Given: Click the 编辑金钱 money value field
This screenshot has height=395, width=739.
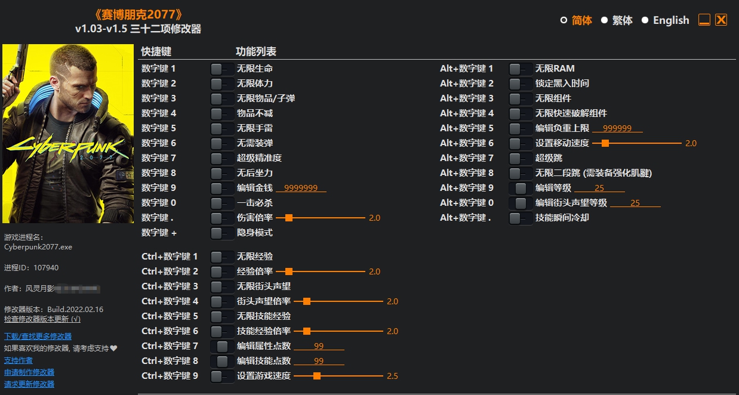Looking at the screenshot, I should click(302, 187).
